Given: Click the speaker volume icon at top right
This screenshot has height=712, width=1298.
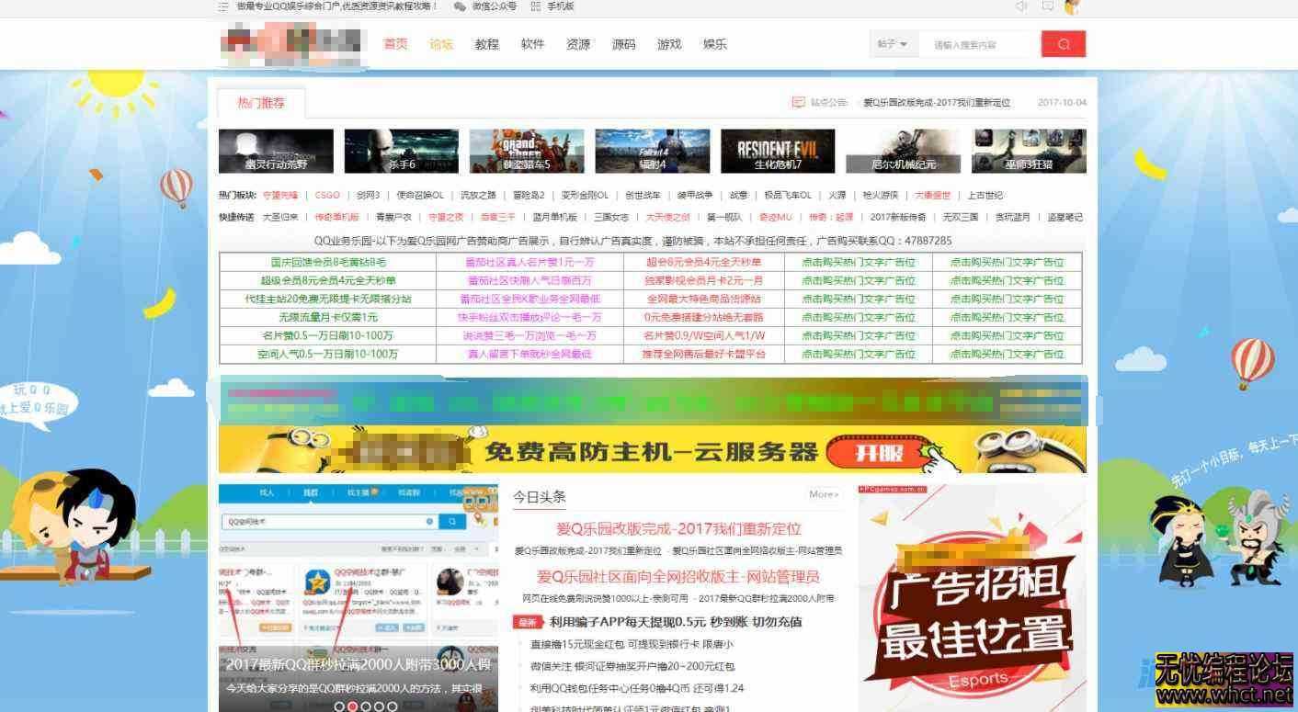Looking at the screenshot, I should [1020, 7].
